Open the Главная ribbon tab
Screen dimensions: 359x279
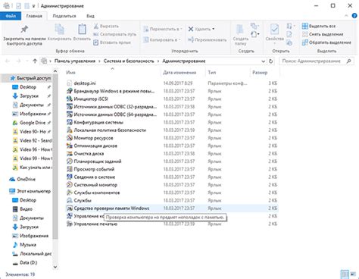(x=34, y=16)
